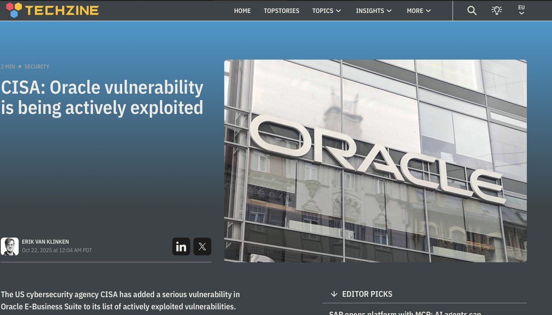Expand the Topics dropdown menu
552x315 pixels.
click(327, 11)
